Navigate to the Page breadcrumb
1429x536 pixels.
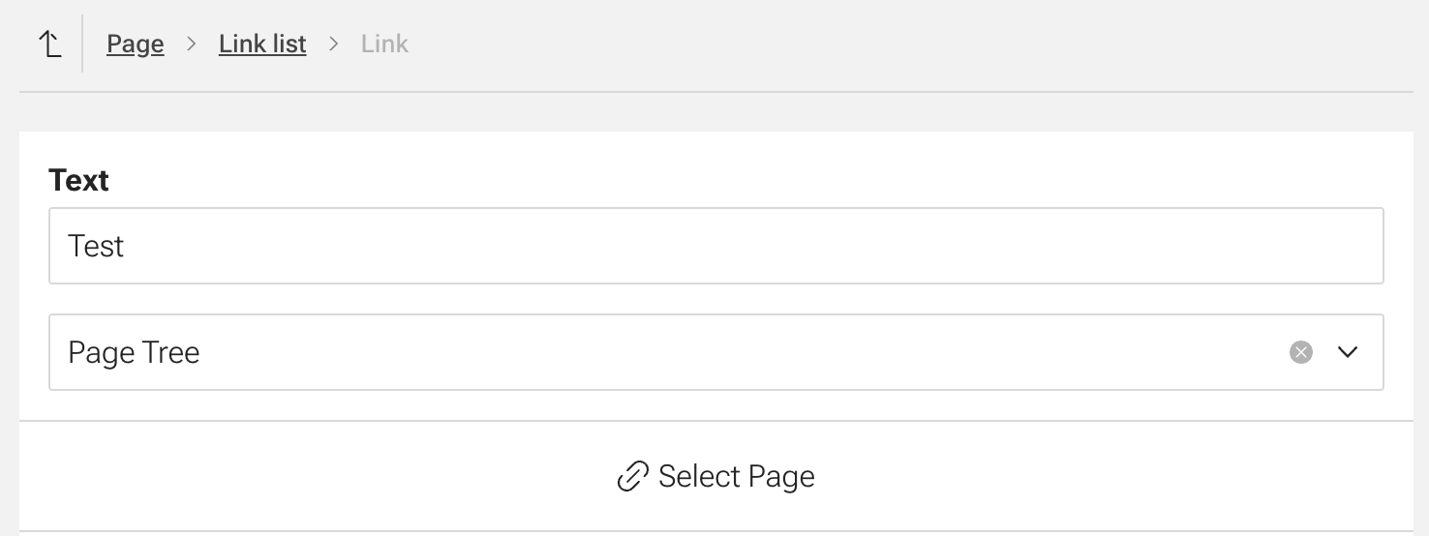point(135,44)
